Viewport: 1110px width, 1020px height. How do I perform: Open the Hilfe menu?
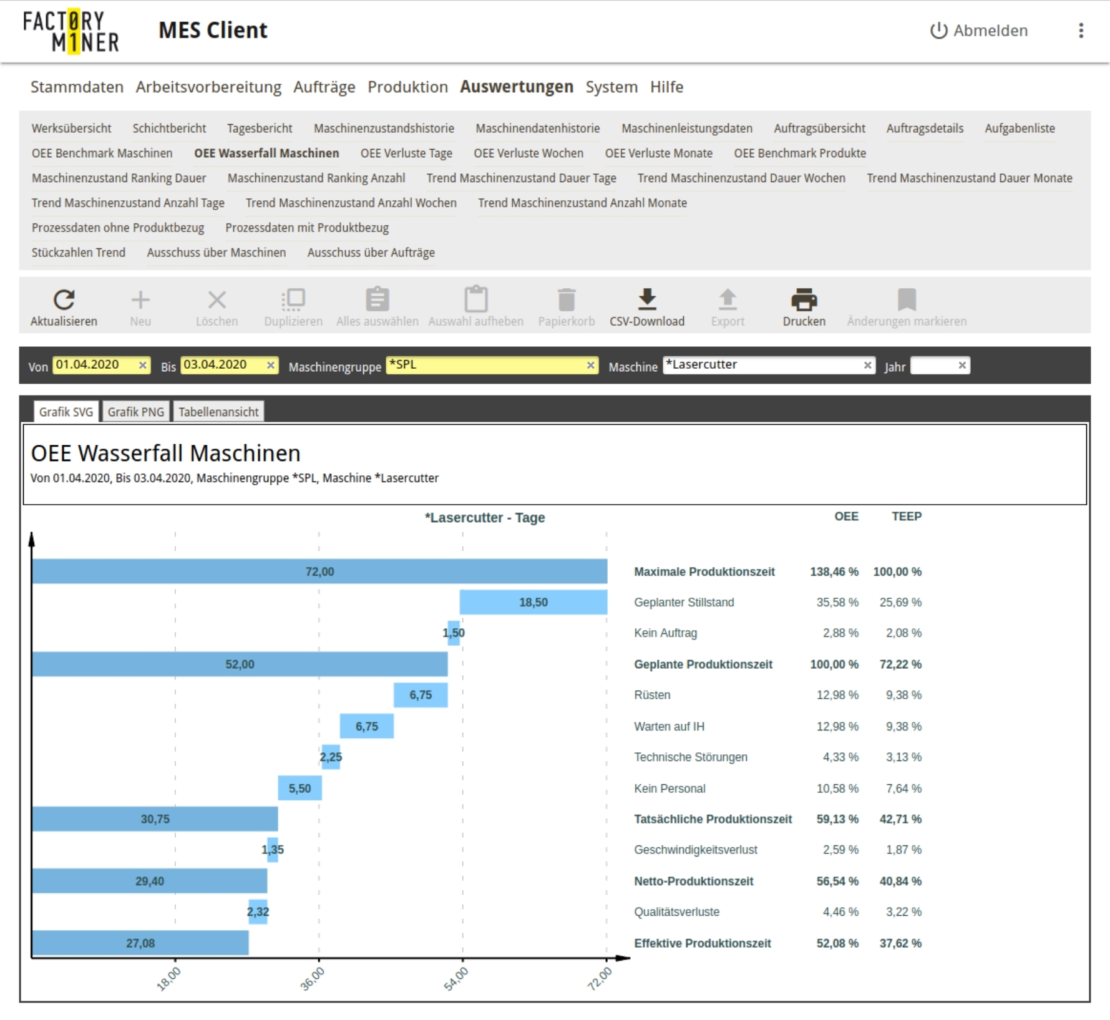click(x=666, y=87)
